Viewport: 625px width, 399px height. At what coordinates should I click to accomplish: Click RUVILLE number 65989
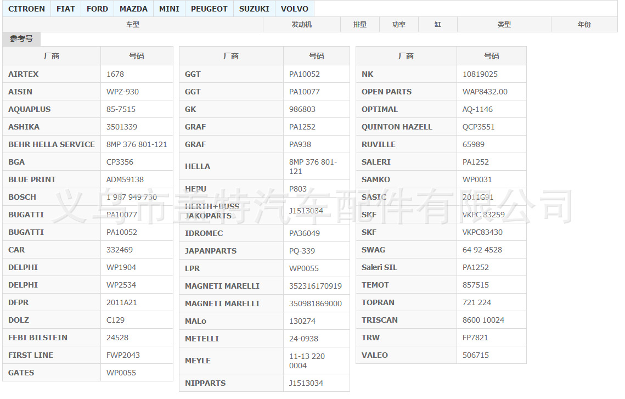(x=492, y=144)
